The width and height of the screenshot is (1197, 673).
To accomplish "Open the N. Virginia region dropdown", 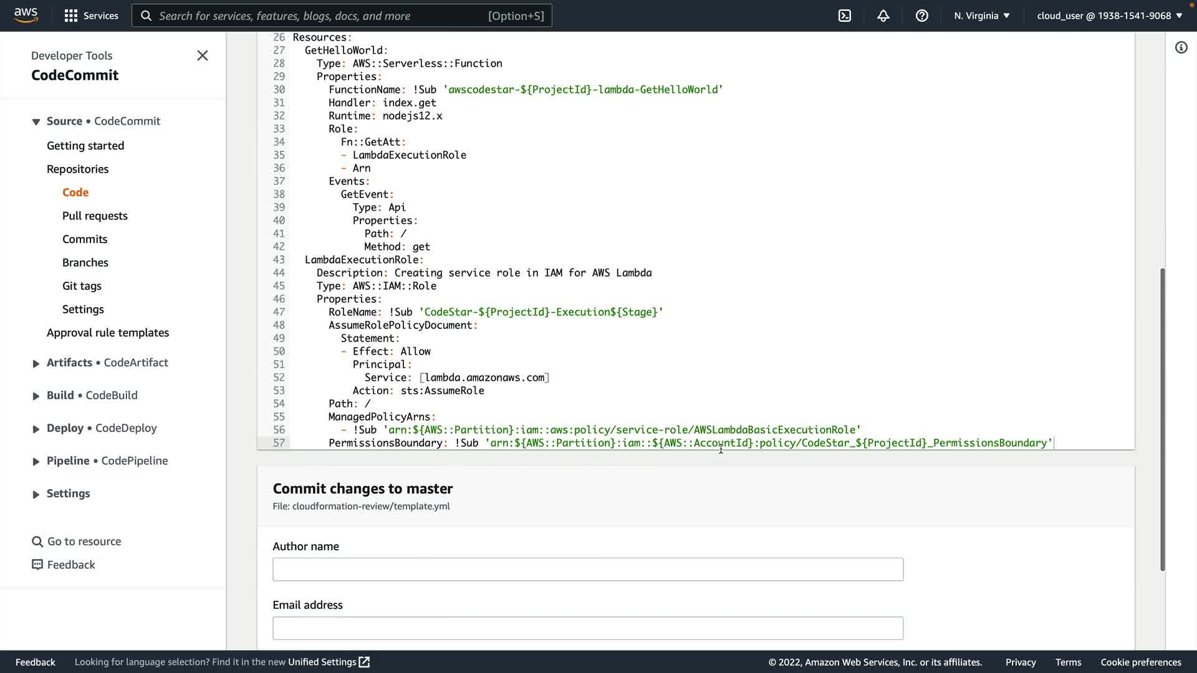I will [x=981, y=16].
